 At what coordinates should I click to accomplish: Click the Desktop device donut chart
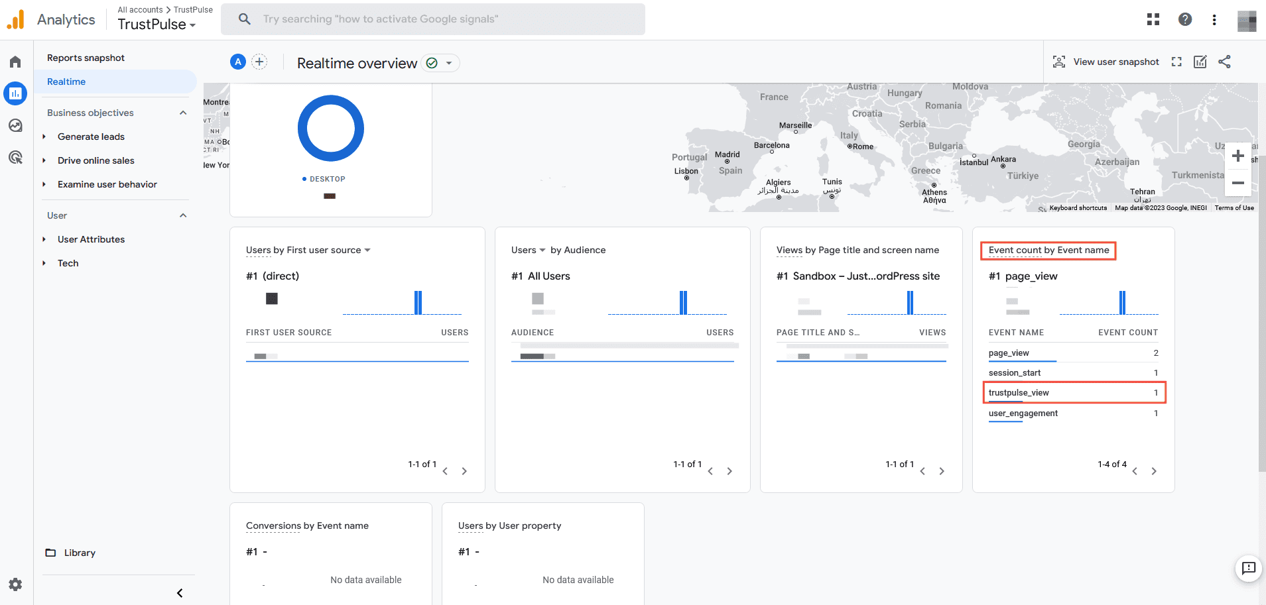point(330,129)
